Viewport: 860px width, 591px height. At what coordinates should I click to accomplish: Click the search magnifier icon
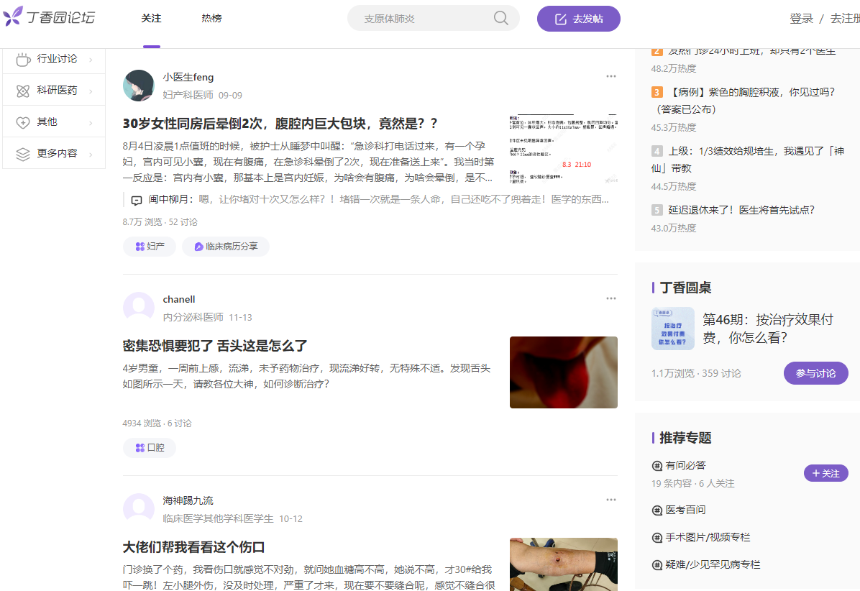(500, 18)
